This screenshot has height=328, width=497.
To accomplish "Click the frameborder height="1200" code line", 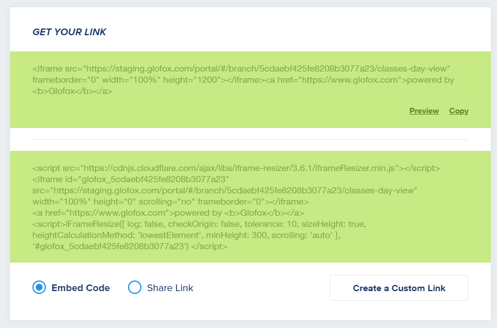I will tap(243, 80).
